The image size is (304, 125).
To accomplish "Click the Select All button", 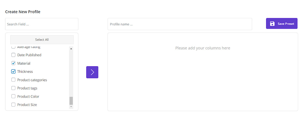I will tap(42, 40).
